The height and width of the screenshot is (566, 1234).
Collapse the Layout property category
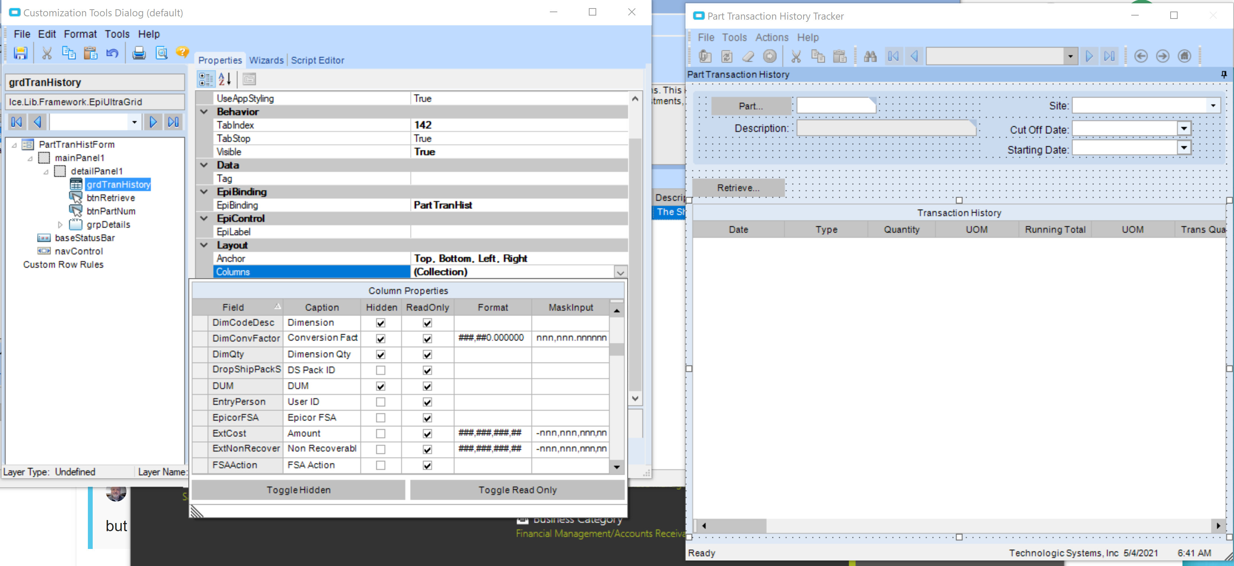[204, 245]
